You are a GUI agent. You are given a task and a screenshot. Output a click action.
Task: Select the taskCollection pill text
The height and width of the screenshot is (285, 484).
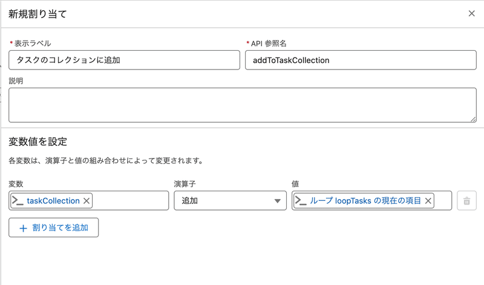(x=53, y=201)
